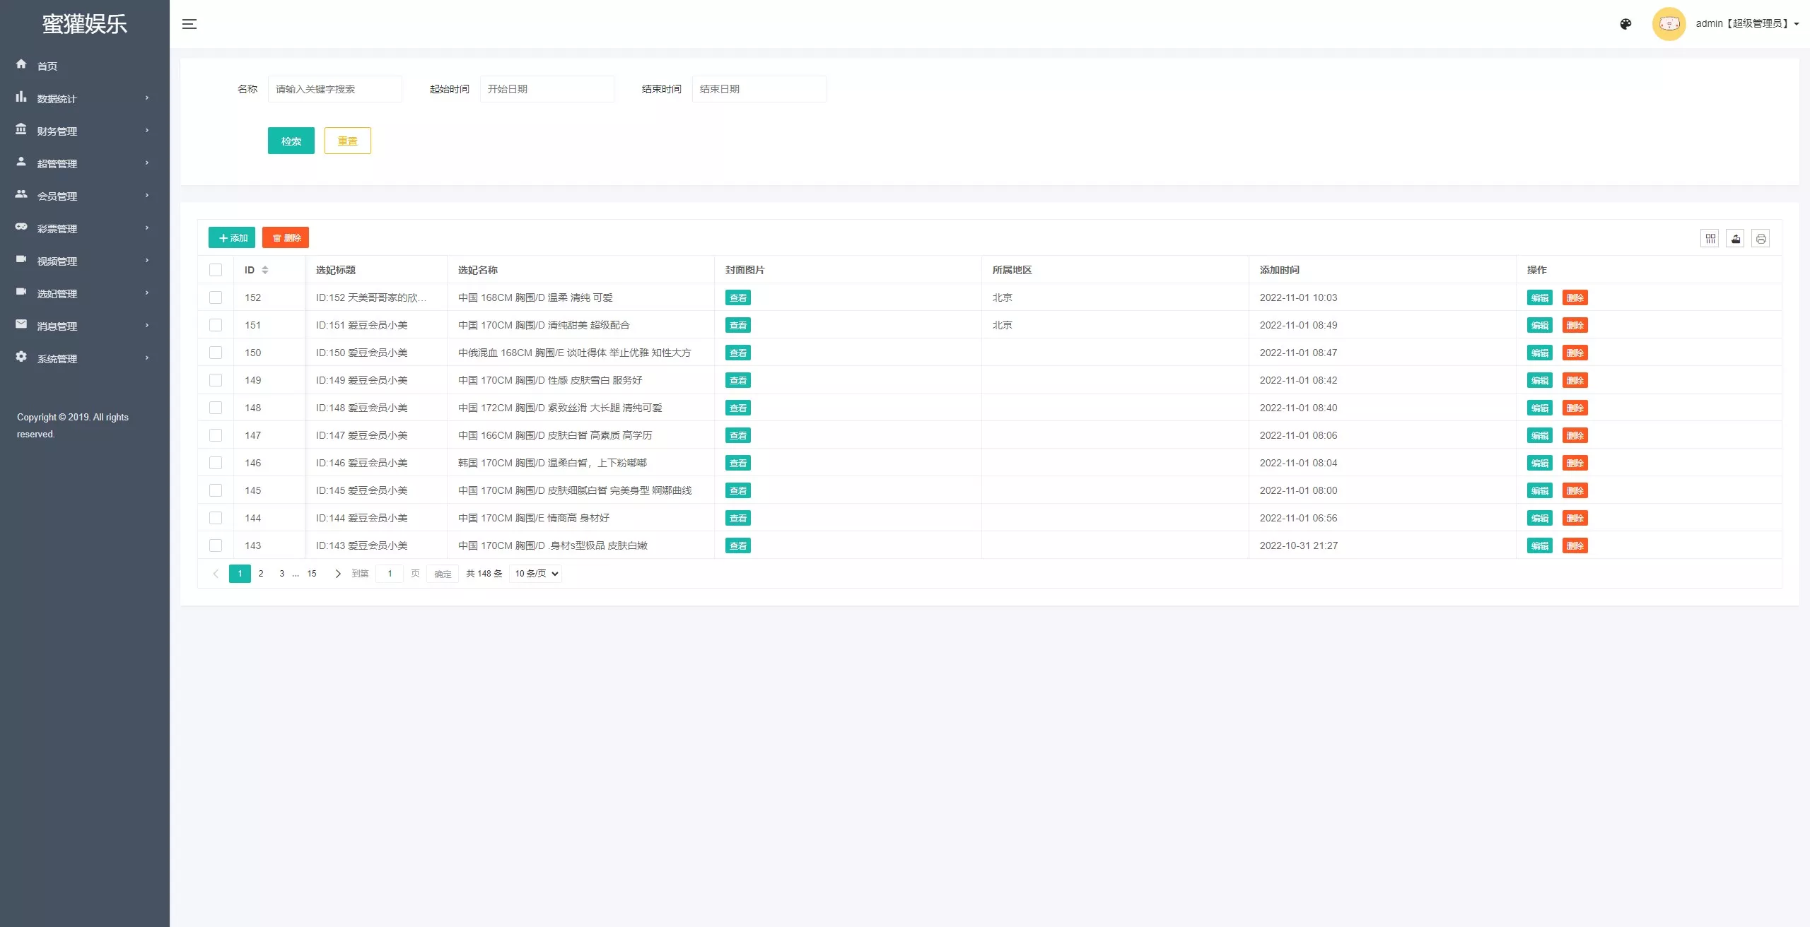
Task: Open the 首页 menu item
Action: pyautogui.click(x=85, y=66)
